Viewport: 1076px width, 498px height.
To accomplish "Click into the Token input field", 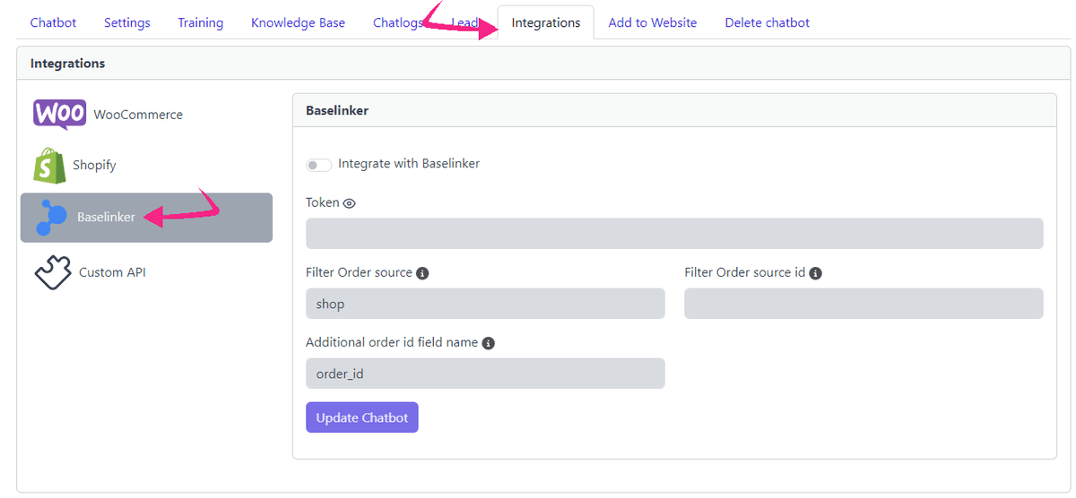I will pyautogui.click(x=674, y=234).
